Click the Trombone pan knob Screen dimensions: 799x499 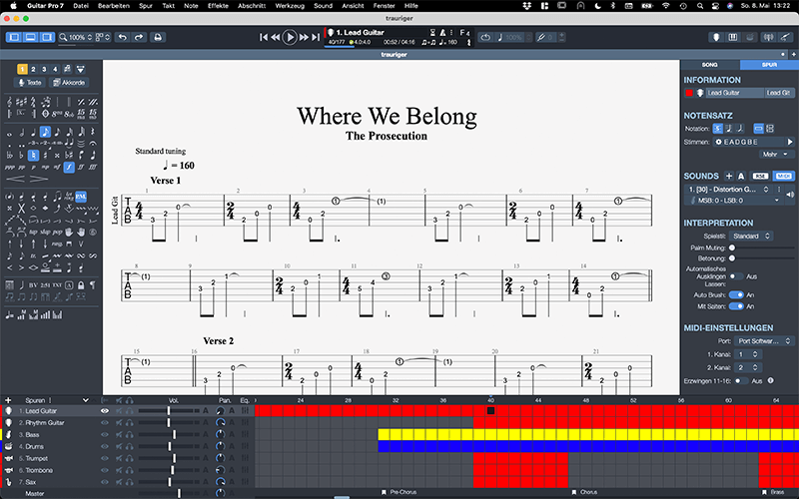coord(220,470)
